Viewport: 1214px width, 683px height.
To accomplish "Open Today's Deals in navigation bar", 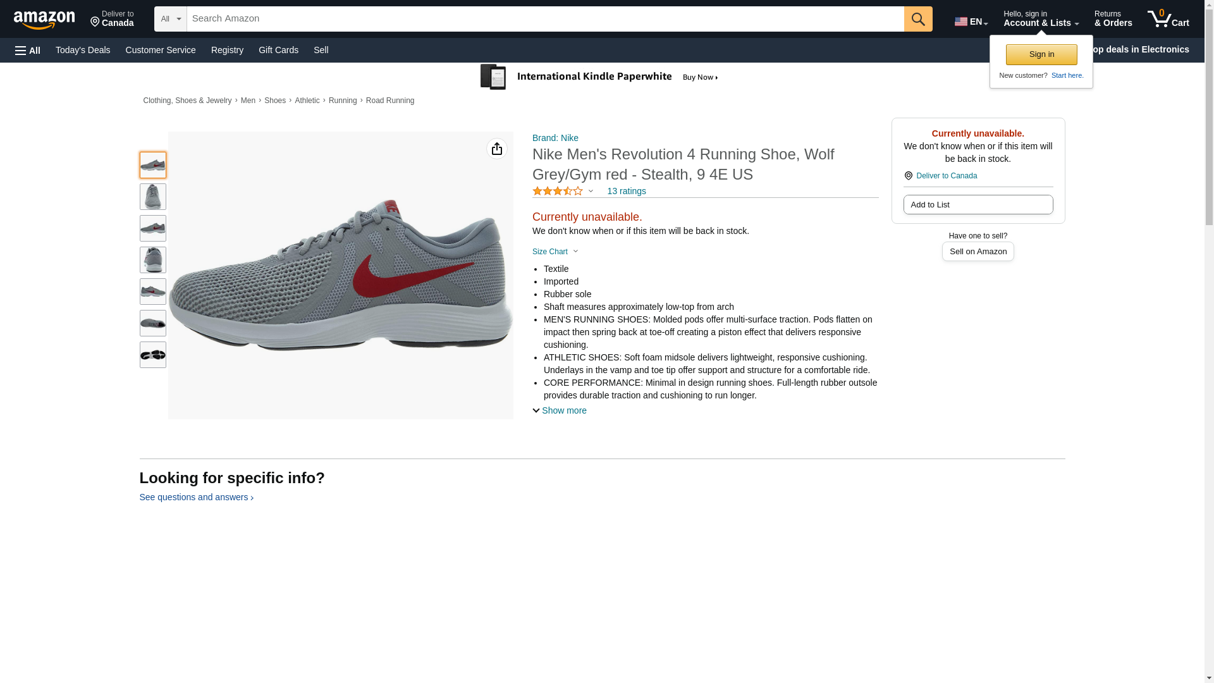I will point(83,50).
